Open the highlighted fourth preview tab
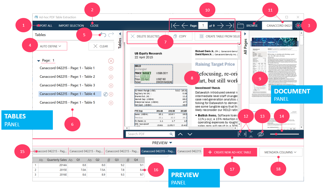This screenshot has width=325, height=190. pos(158,151)
